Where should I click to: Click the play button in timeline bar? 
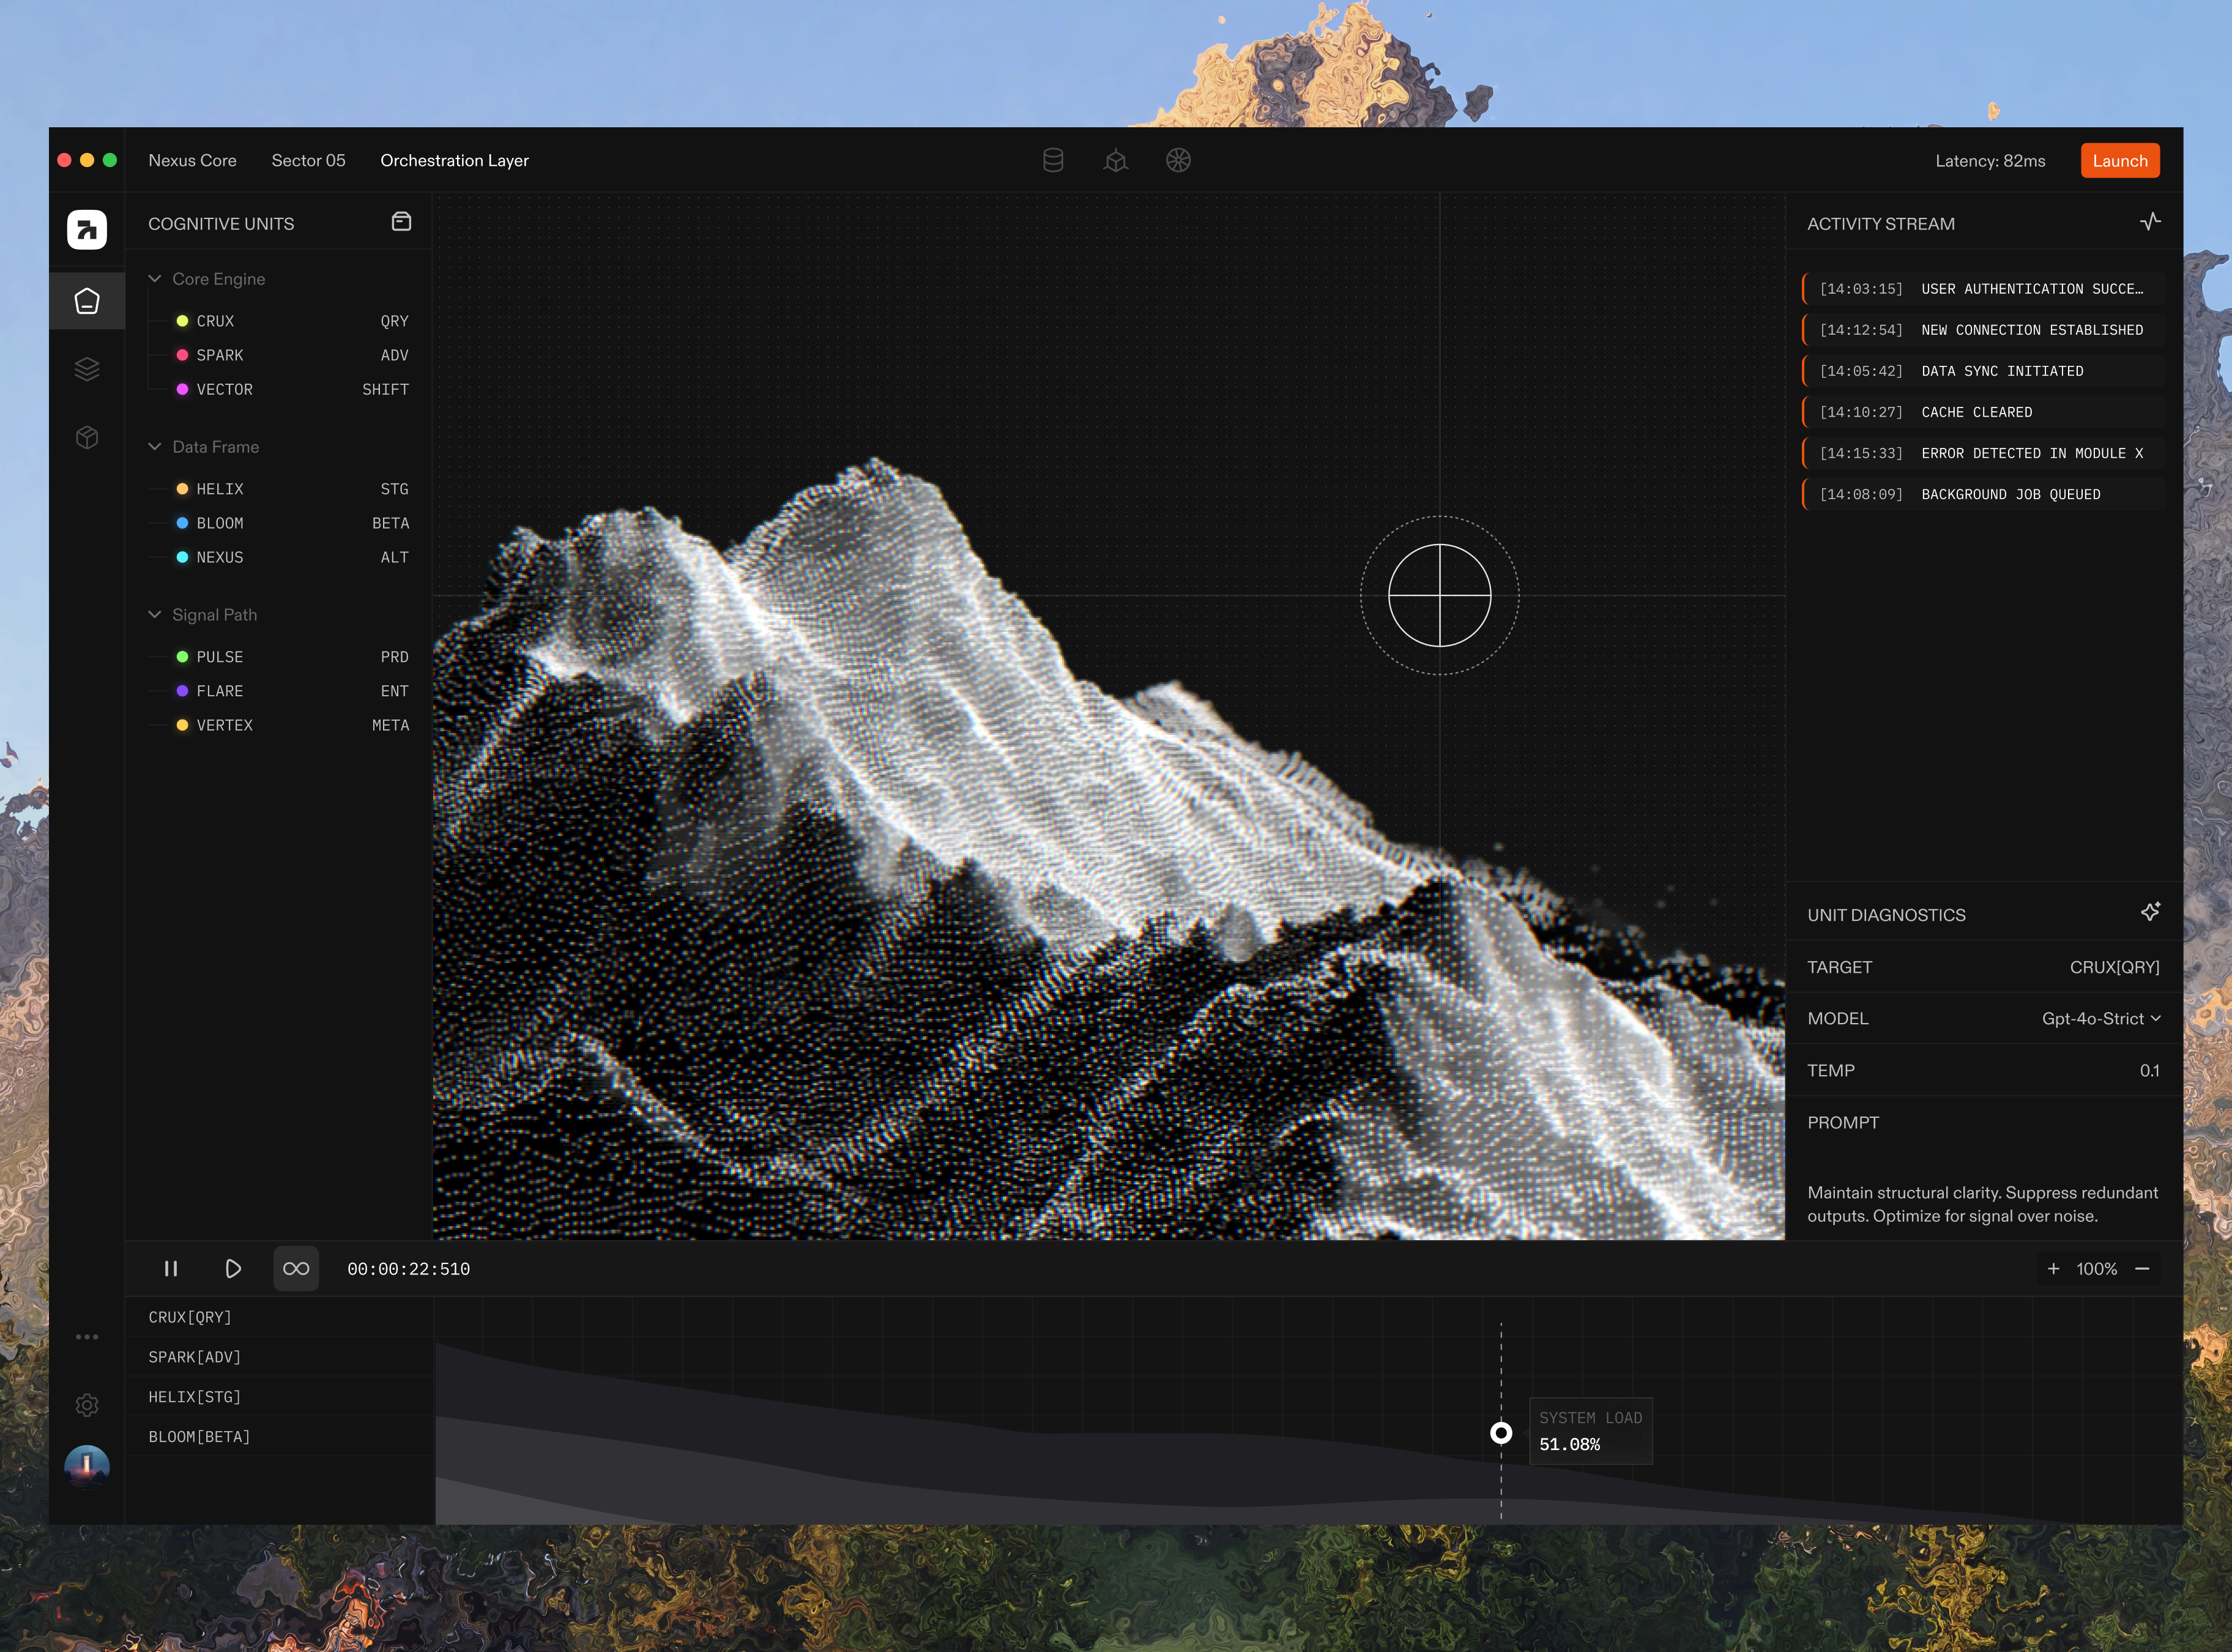point(233,1269)
